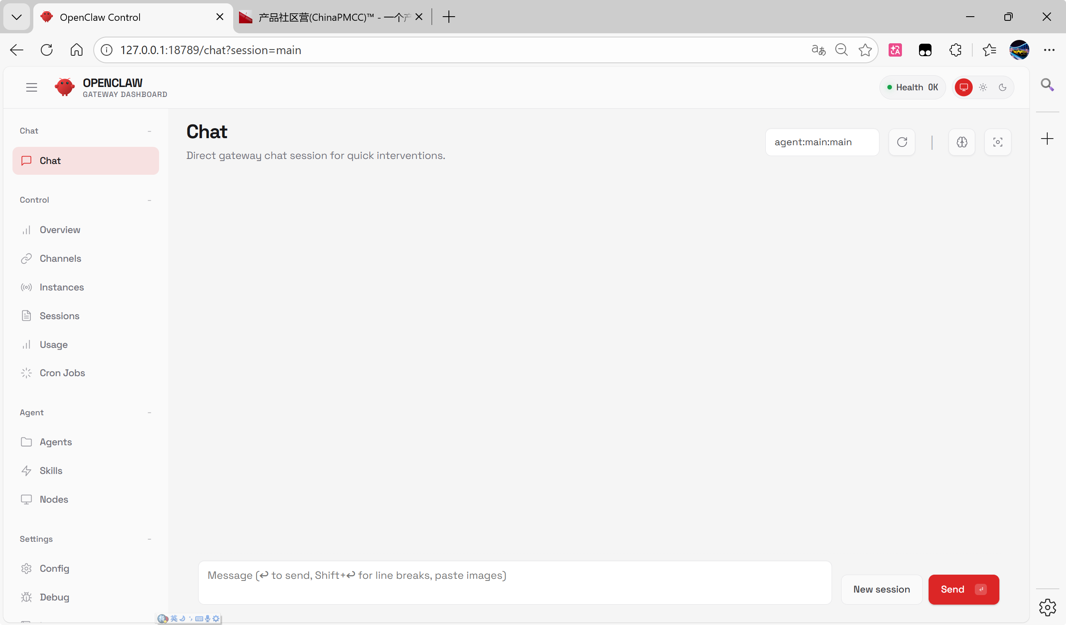Click the message input field
1066x625 pixels.
tap(514, 582)
